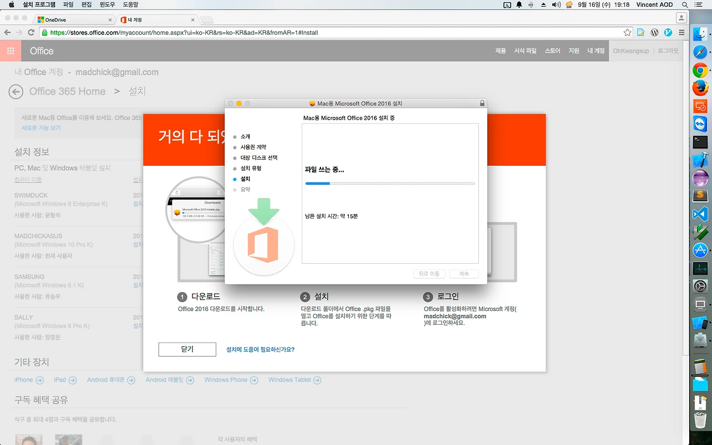Click the 사용권 계약 step in installer sidebar

[x=253, y=147]
